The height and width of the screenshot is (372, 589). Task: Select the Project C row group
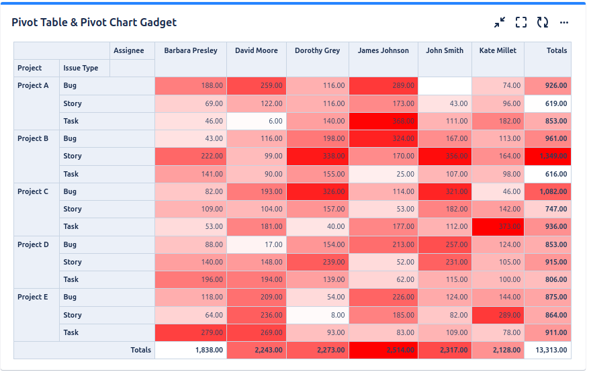[33, 191]
